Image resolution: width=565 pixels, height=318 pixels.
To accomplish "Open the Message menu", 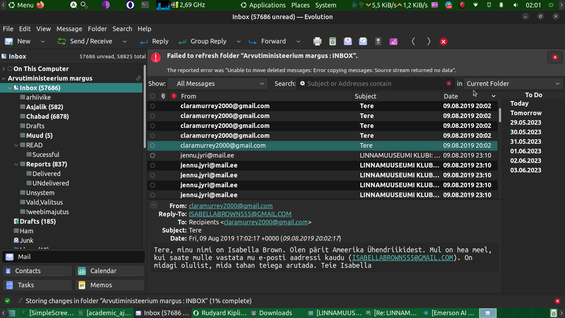I will (x=69, y=29).
